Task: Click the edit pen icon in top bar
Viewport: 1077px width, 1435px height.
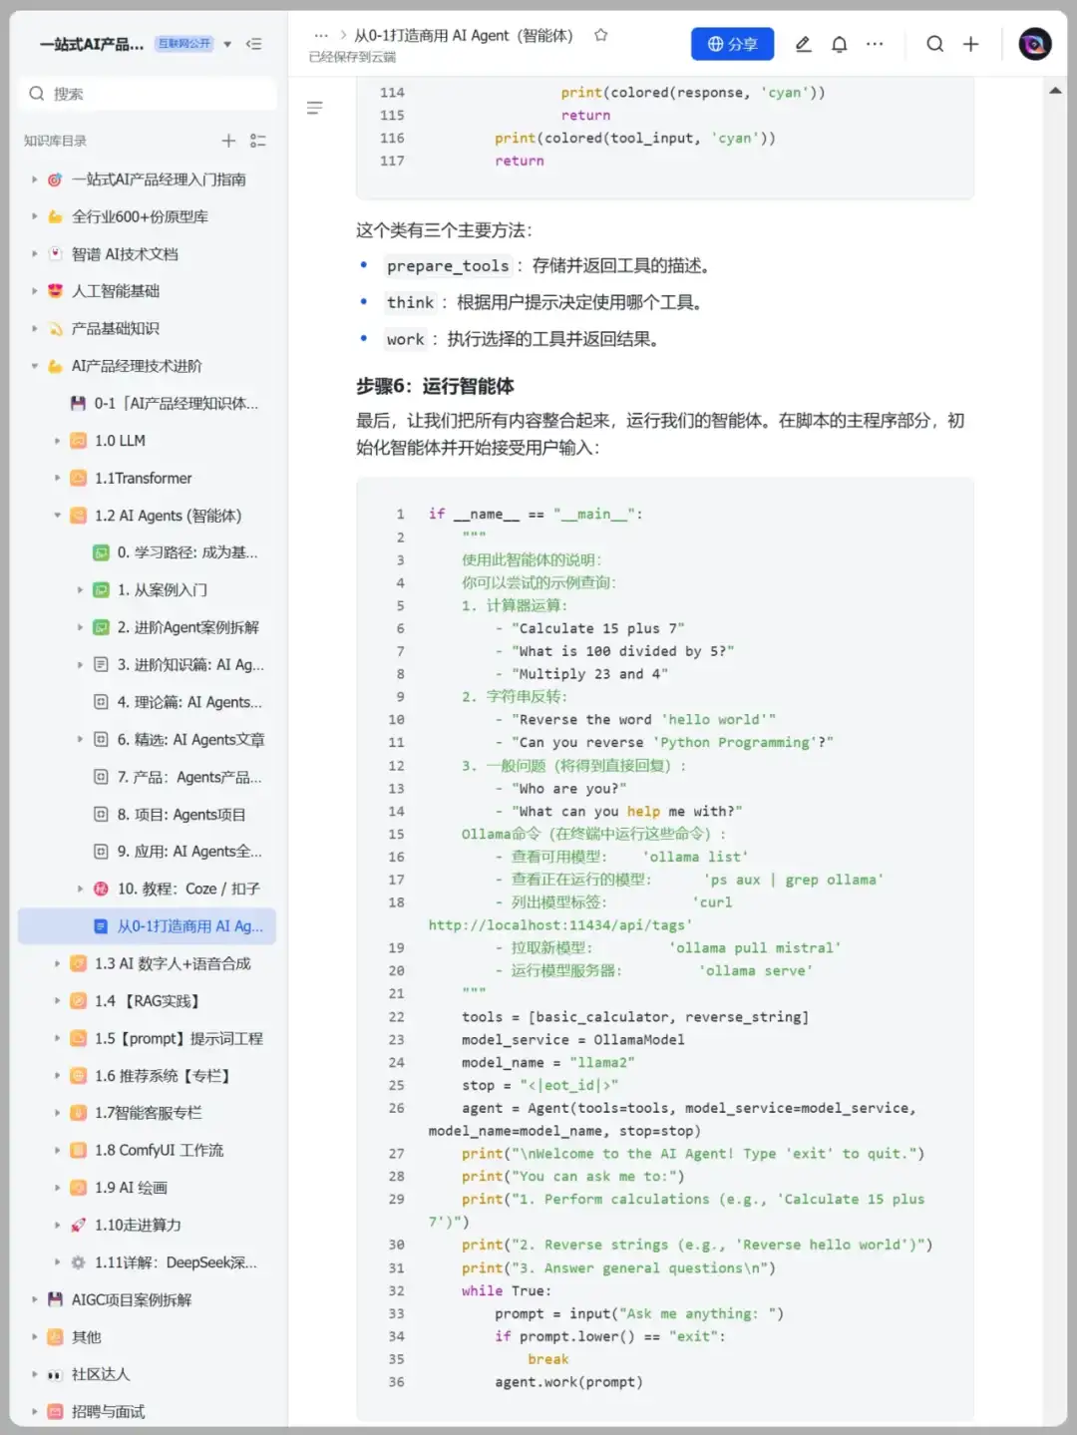Action: click(x=803, y=44)
